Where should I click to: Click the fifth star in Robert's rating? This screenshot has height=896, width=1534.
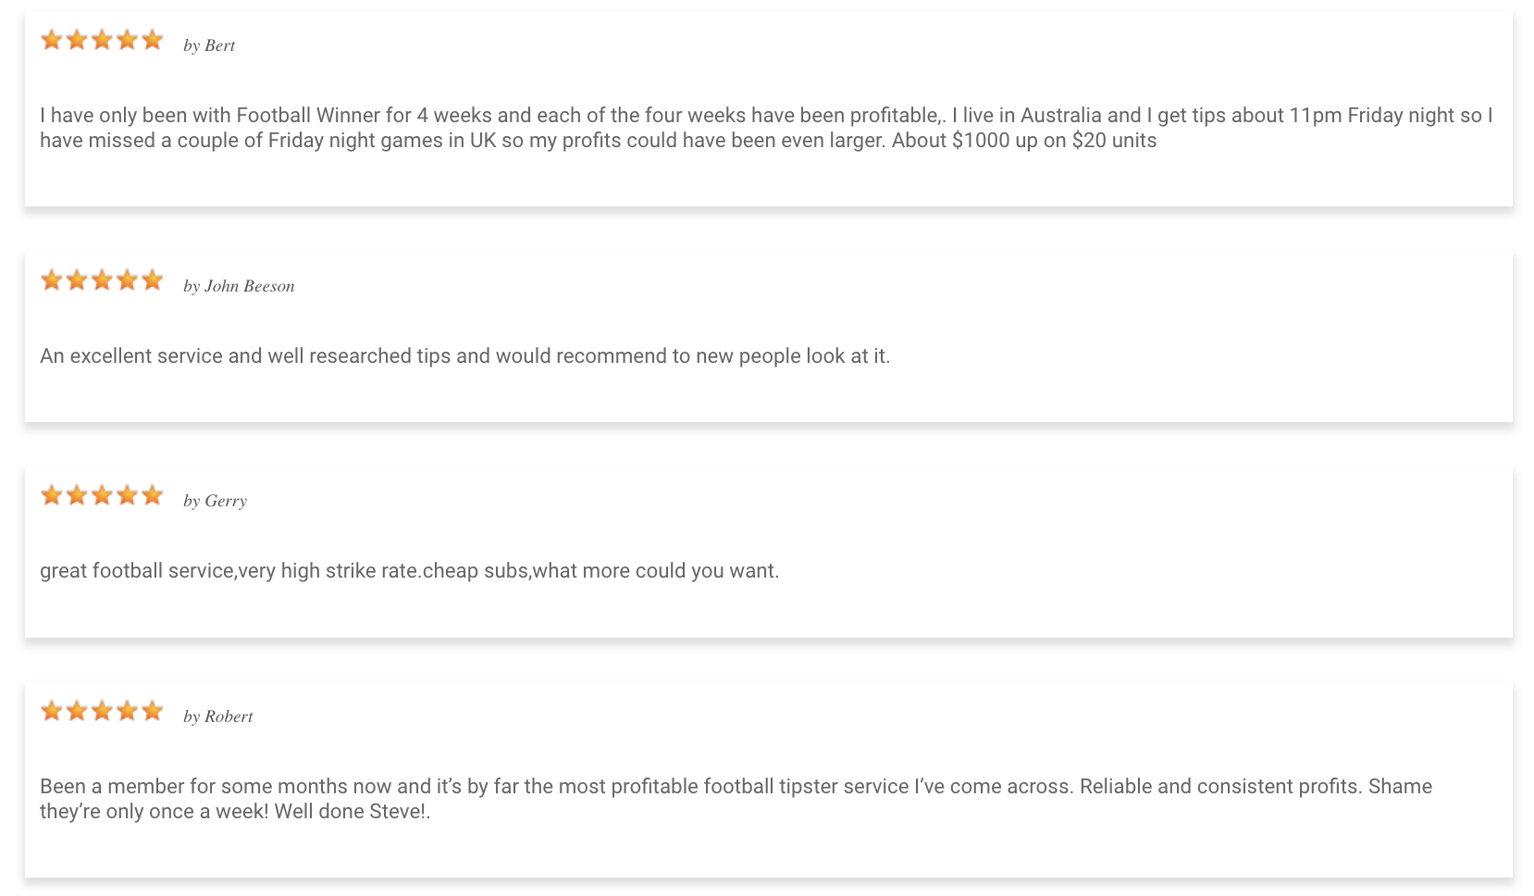[x=153, y=711]
